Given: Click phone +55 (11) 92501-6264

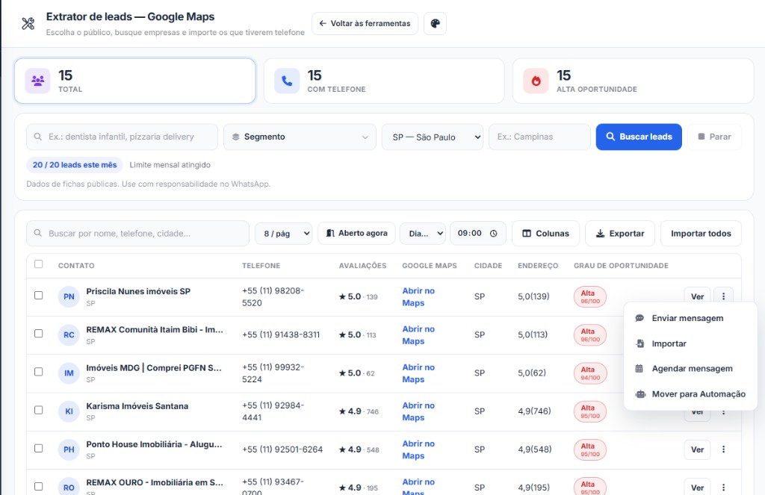Looking at the screenshot, I should pos(282,449).
